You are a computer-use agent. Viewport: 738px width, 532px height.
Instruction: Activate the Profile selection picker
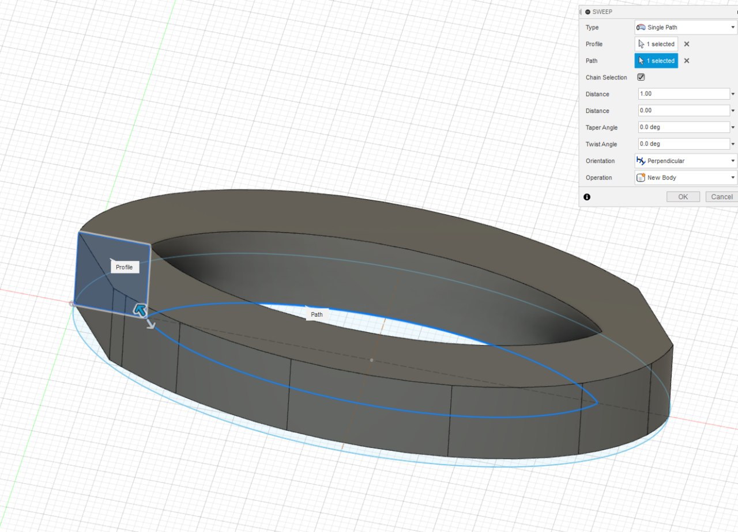656,44
